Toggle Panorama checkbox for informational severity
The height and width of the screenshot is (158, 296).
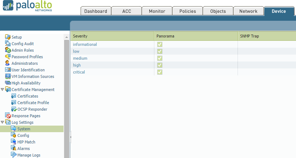pos(159,44)
